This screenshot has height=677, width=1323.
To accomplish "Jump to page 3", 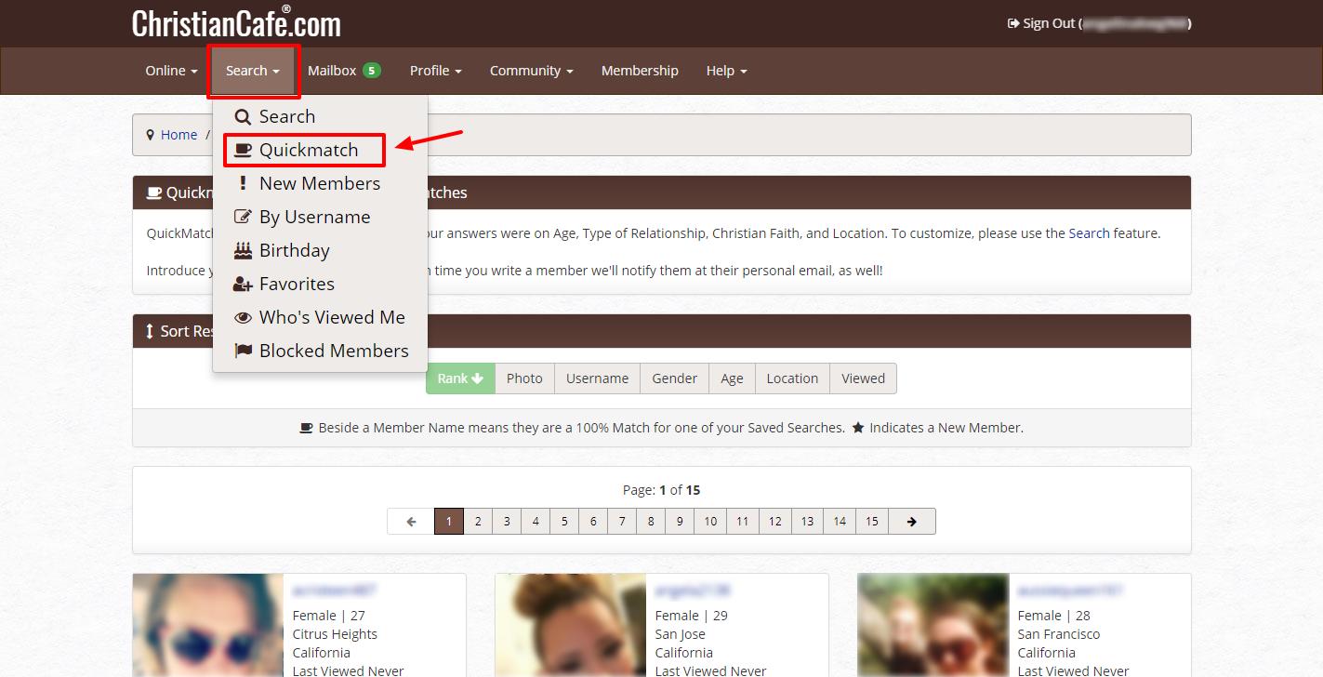I will pos(507,522).
